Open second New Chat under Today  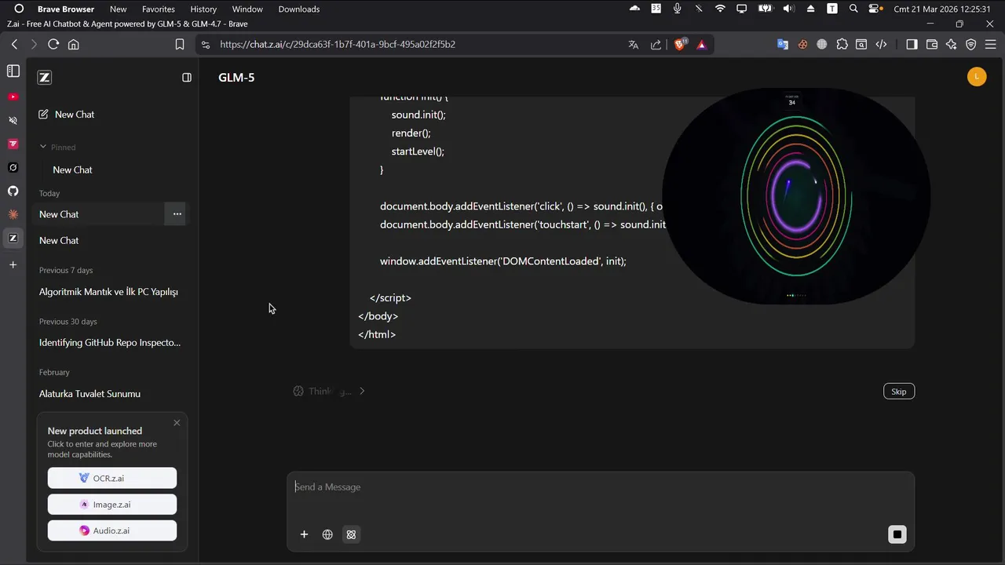tap(59, 241)
